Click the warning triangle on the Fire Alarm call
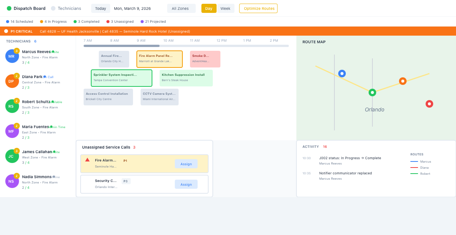The width and height of the screenshot is (456, 235). (x=87, y=160)
